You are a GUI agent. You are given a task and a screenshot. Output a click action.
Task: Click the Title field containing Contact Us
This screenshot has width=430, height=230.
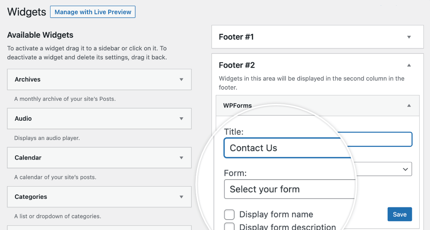click(x=289, y=148)
